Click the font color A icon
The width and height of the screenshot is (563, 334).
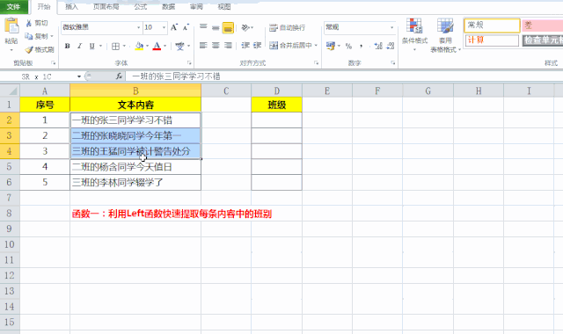157,46
